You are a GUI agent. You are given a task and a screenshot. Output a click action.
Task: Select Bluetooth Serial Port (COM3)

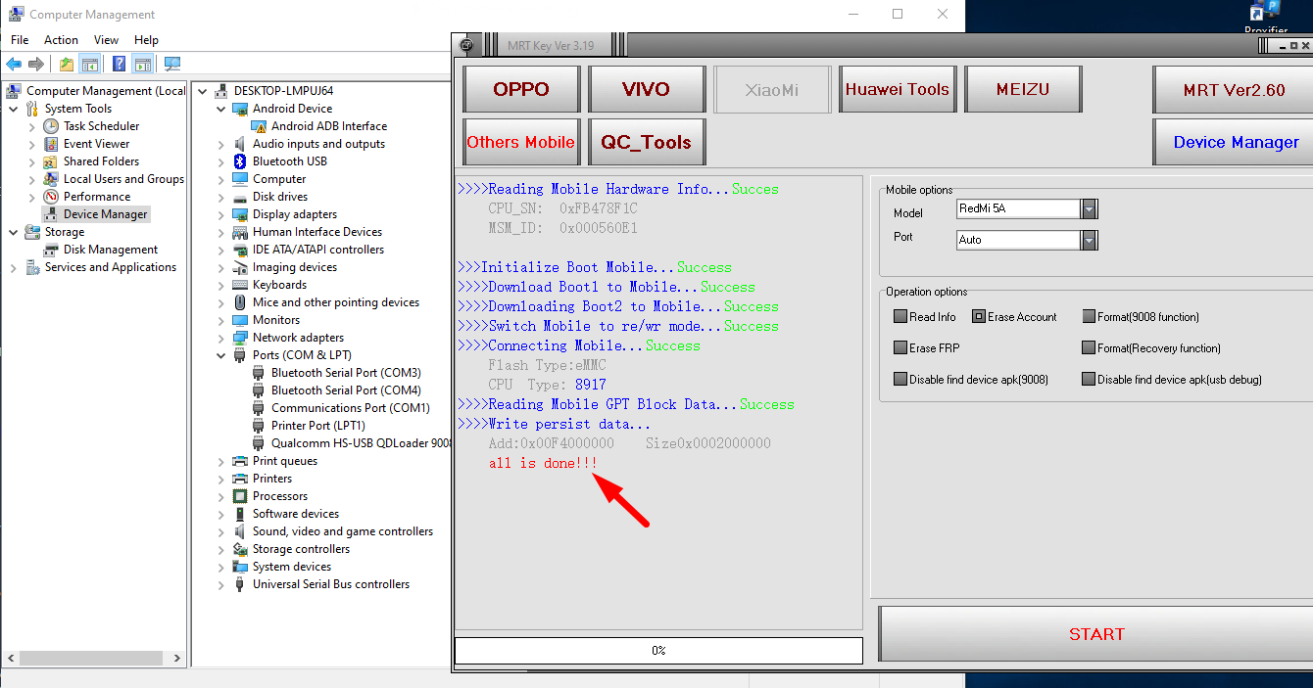346,373
